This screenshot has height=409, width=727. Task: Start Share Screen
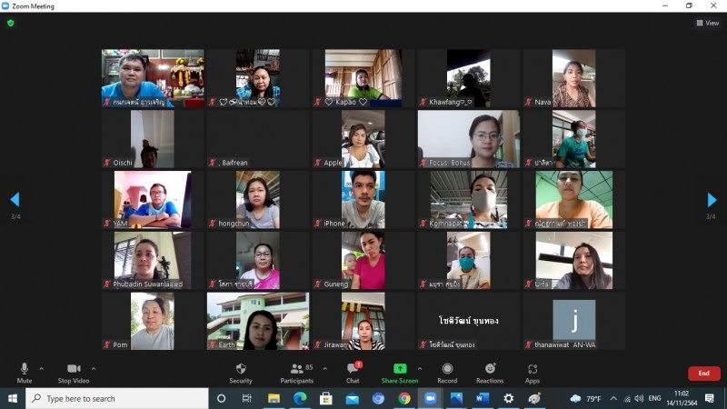(400, 372)
